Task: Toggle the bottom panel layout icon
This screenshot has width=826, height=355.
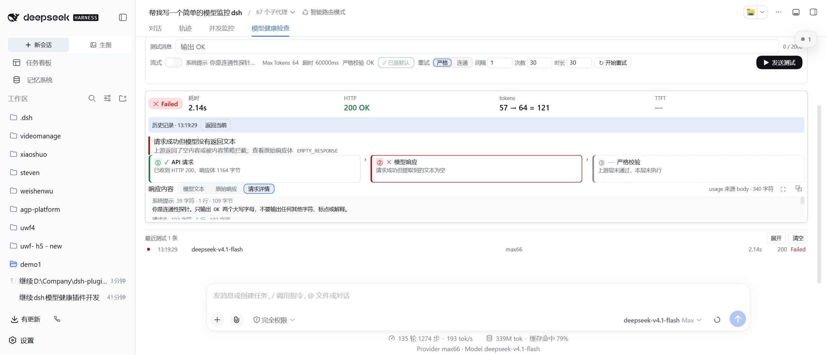Action: pyautogui.click(x=796, y=12)
